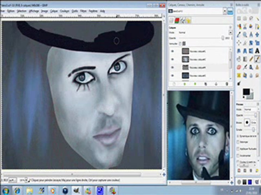This screenshot has width=261, height=195.
Task: Switch to the Undo history tab
Action: point(188,21)
